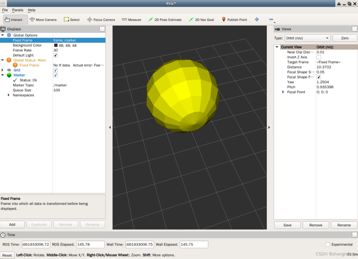Click the Reset button
The height and width of the screenshot is (259, 358).
(x=7, y=255)
